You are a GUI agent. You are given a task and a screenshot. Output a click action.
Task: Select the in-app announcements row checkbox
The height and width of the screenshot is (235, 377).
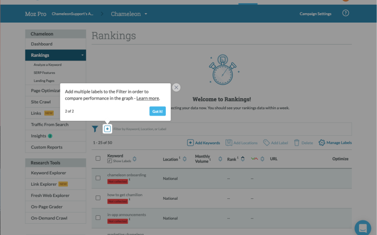(x=98, y=218)
